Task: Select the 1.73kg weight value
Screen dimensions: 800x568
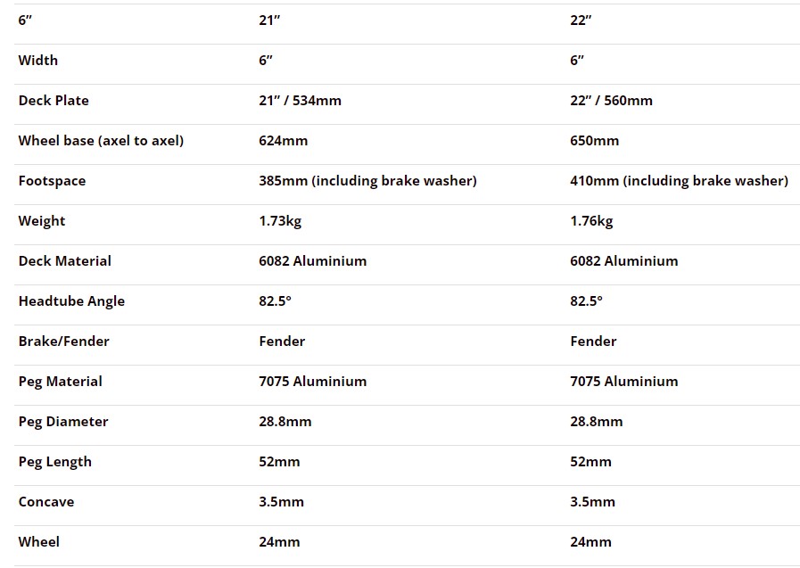Action: tap(280, 221)
